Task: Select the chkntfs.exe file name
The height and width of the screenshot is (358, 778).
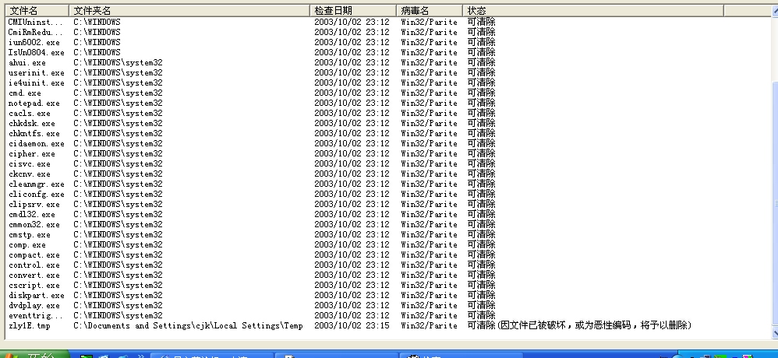Action: (34, 133)
